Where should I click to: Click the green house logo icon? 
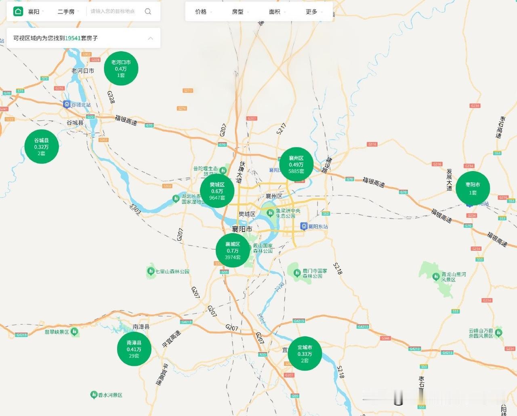18,11
